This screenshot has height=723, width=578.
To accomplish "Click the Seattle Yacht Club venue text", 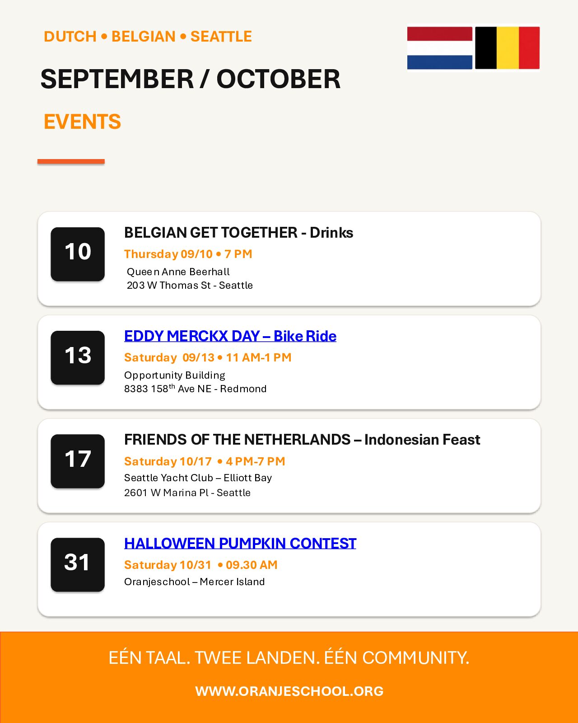I will [x=198, y=478].
